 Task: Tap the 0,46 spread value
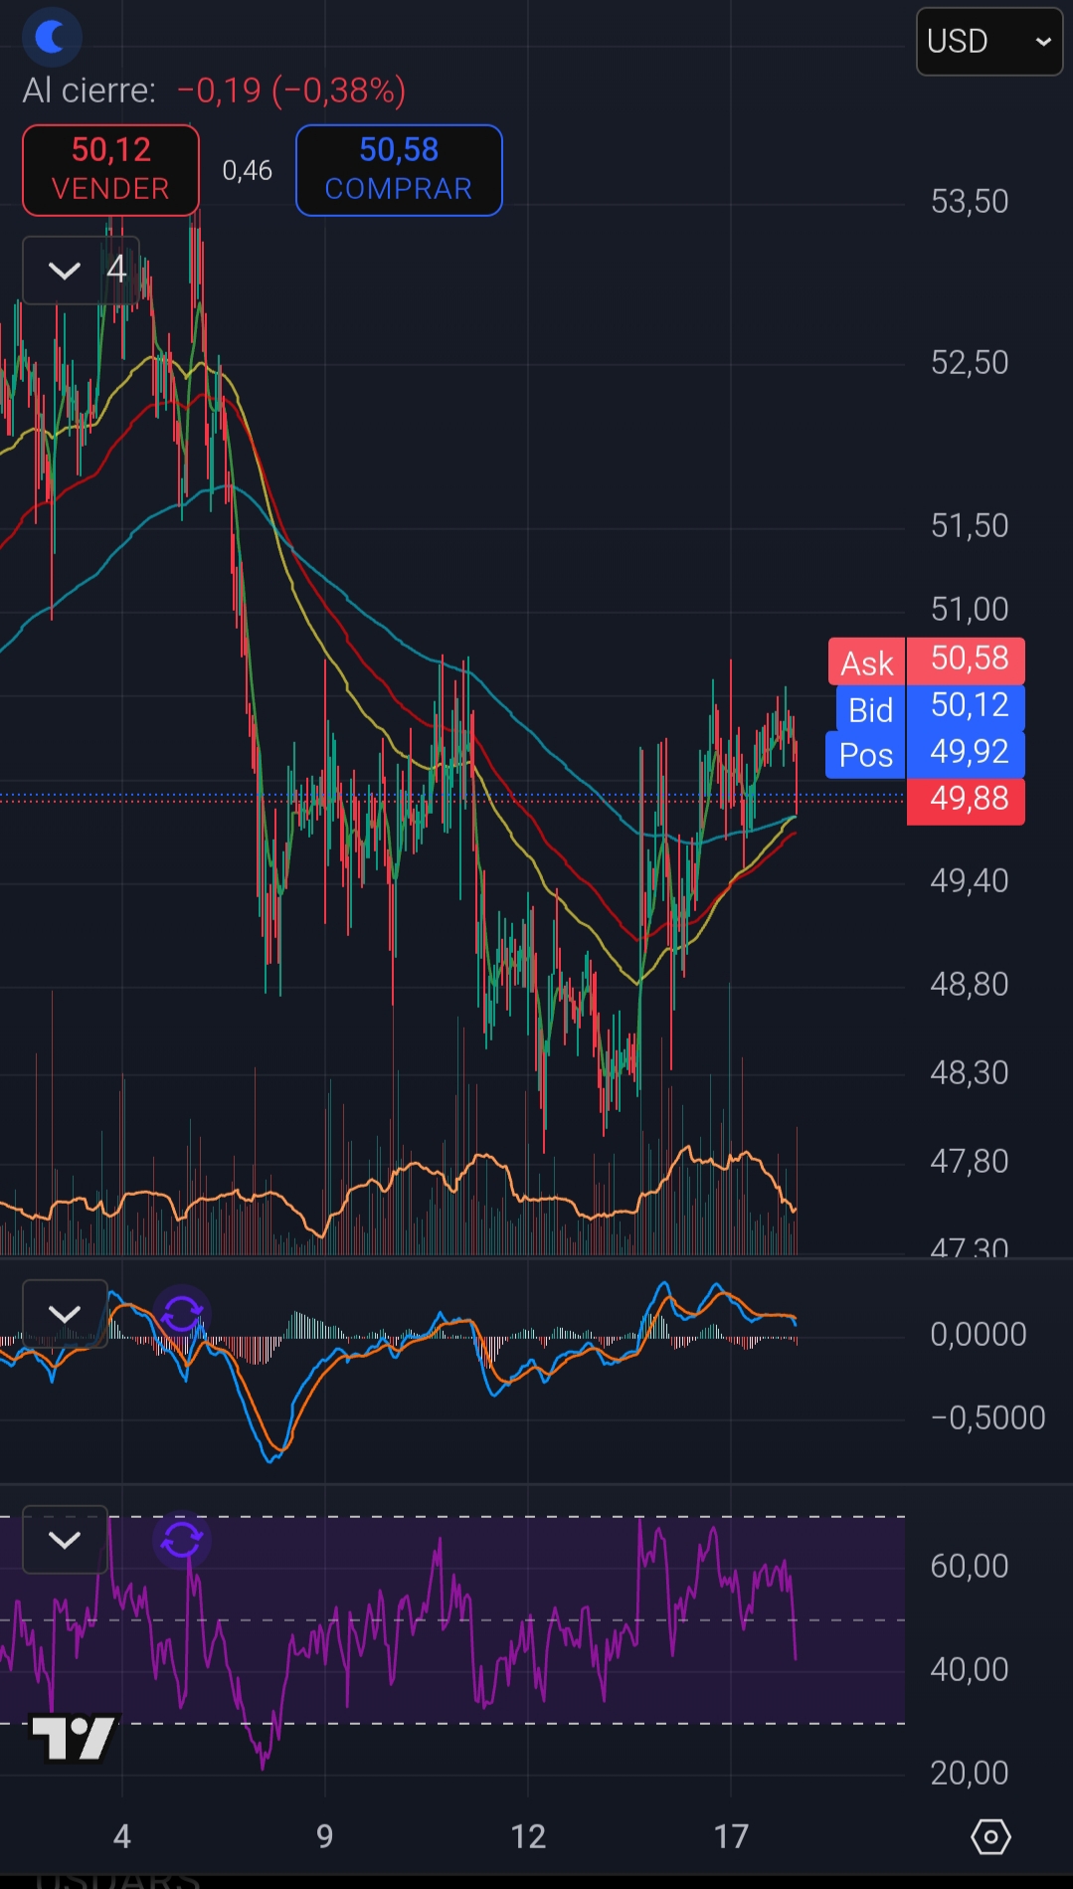[248, 171]
